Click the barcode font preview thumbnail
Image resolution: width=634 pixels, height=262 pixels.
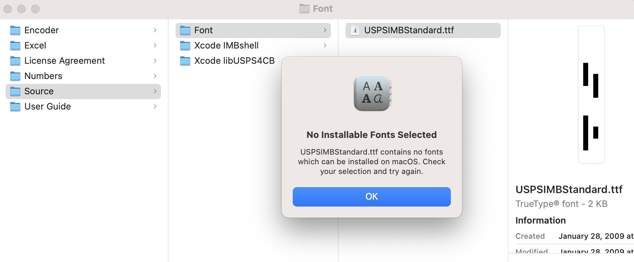point(591,95)
